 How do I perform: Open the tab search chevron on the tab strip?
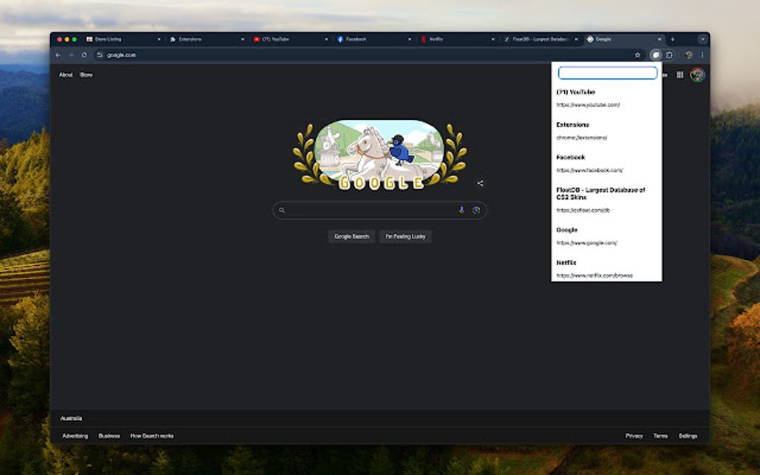tap(700, 39)
